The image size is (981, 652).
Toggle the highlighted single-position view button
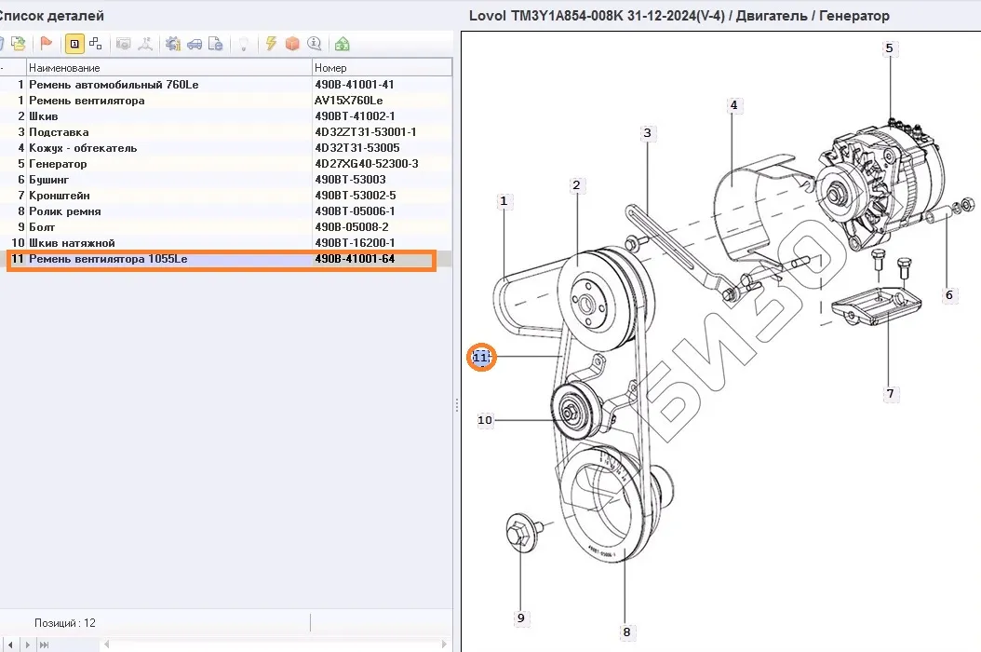tap(74, 44)
